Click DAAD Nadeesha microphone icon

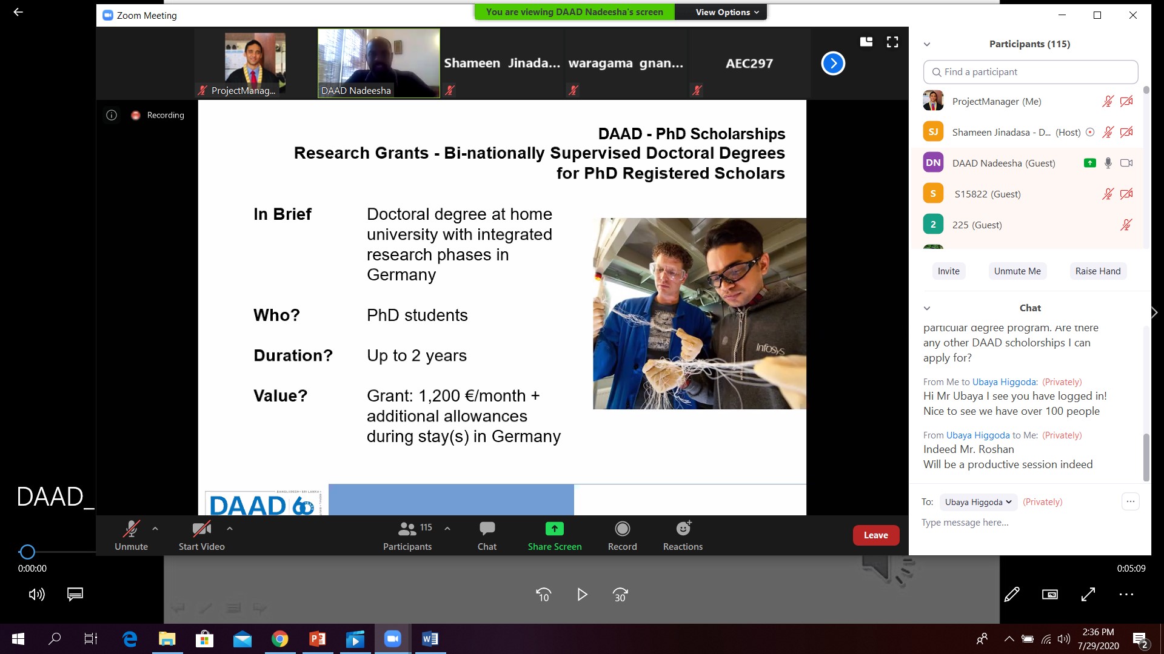point(1108,163)
